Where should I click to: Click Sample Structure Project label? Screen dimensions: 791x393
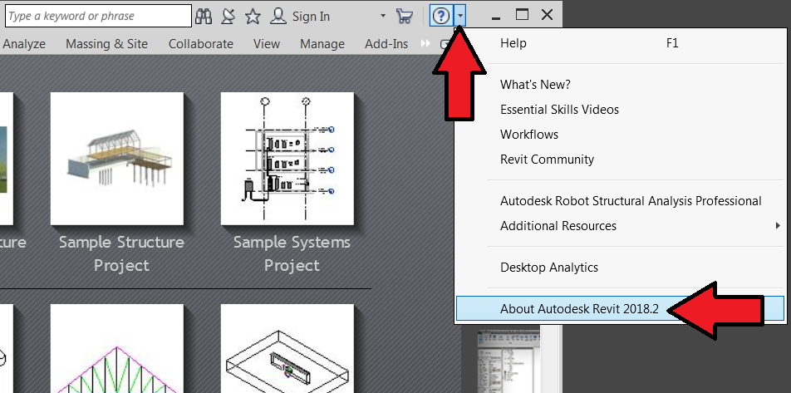point(121,253)
